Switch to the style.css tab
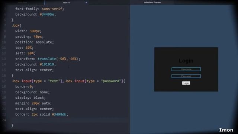 coord(67,3)
